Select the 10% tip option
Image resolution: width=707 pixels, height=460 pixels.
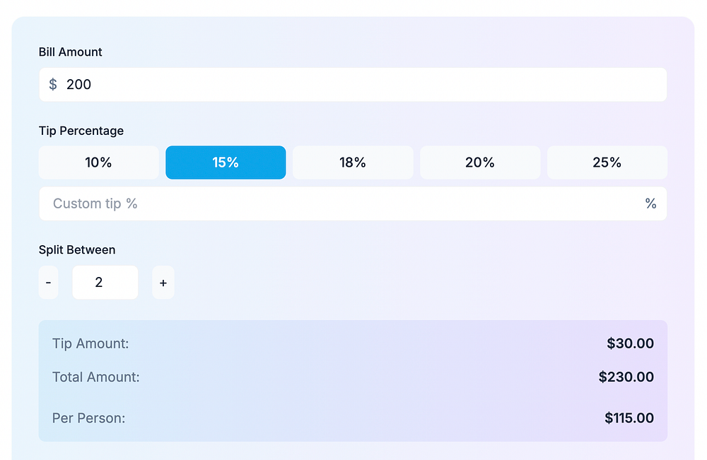pyautogui.click(x=98, y=163)
